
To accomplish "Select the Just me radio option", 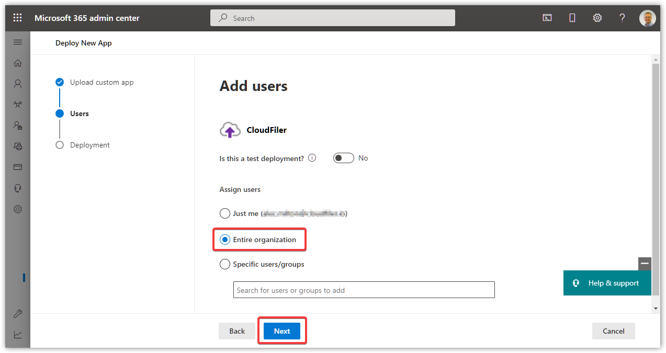I will tap(224, 213).
